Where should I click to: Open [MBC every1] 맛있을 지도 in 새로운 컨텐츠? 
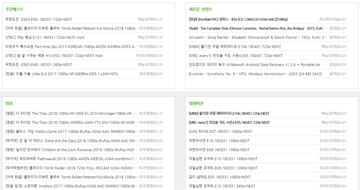coord(236,56)
